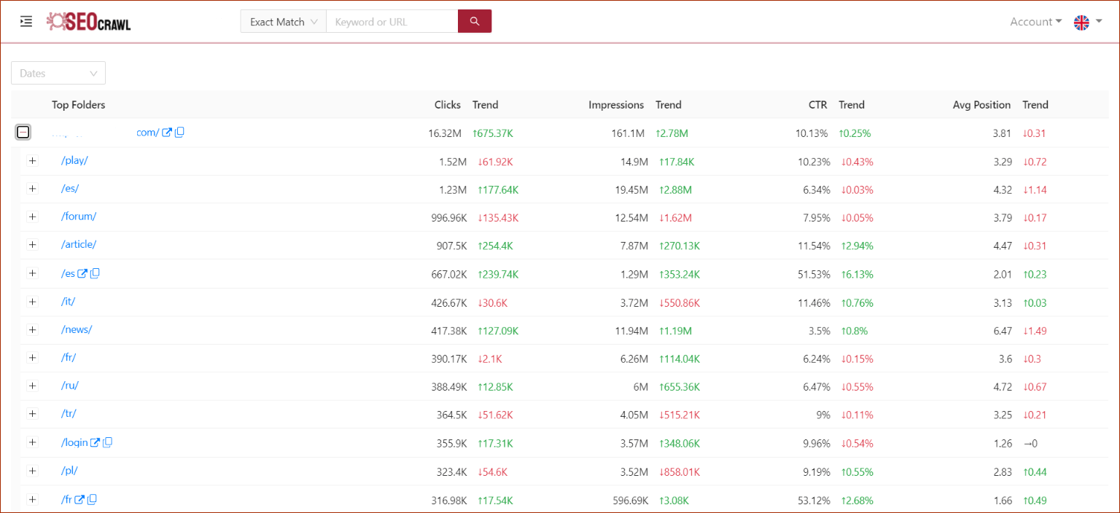
Task: Open the Dates dropdown
Action: click(58, 73)
